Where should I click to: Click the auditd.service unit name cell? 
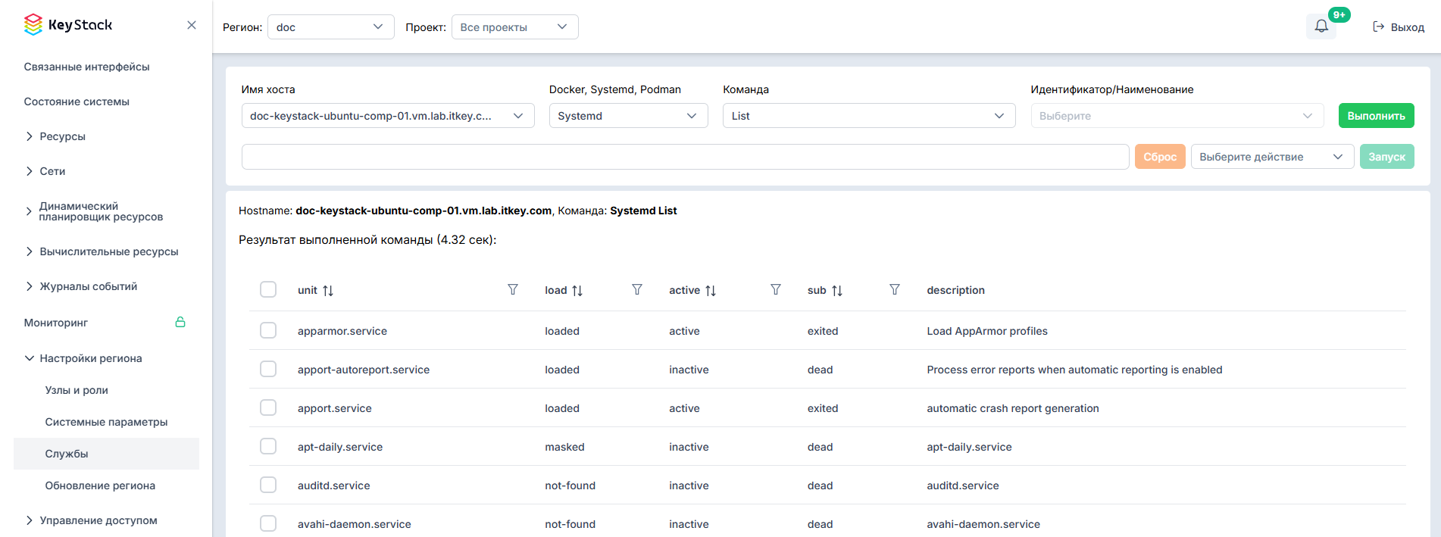click(x=334, y=485)
